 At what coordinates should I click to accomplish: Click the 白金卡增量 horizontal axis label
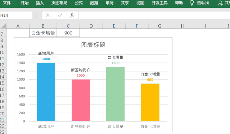point(150,126)
